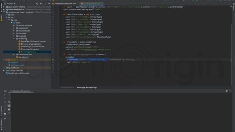The image size is (235, 132).
Task: Click TumblingWindow breadcrumb
Action: [x=67, y=88]
